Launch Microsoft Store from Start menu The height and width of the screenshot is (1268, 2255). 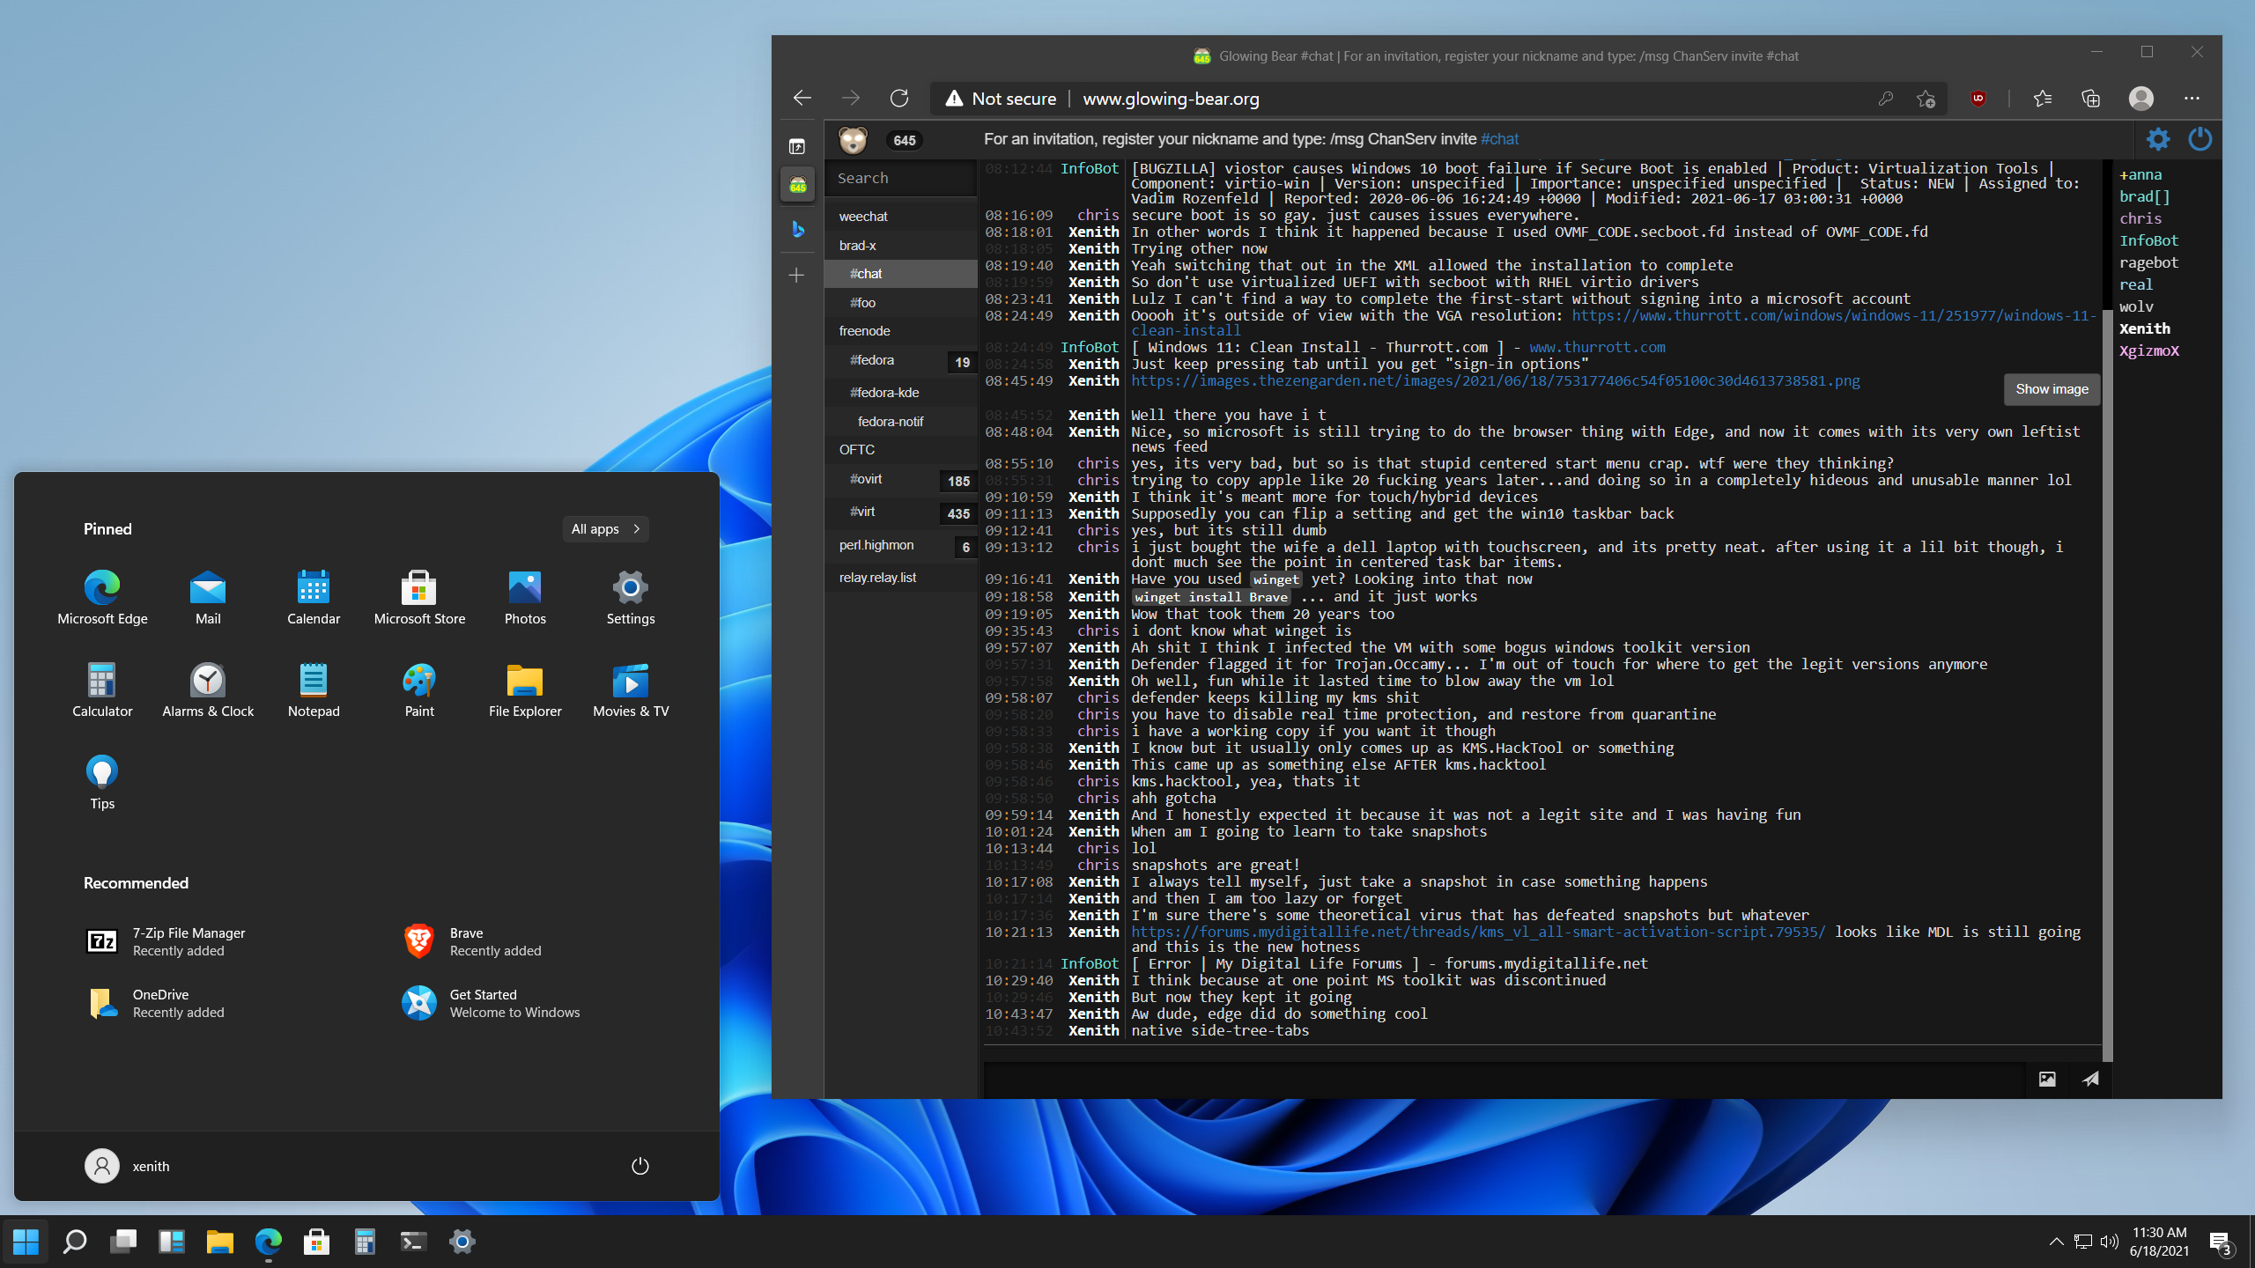[419, 598]
